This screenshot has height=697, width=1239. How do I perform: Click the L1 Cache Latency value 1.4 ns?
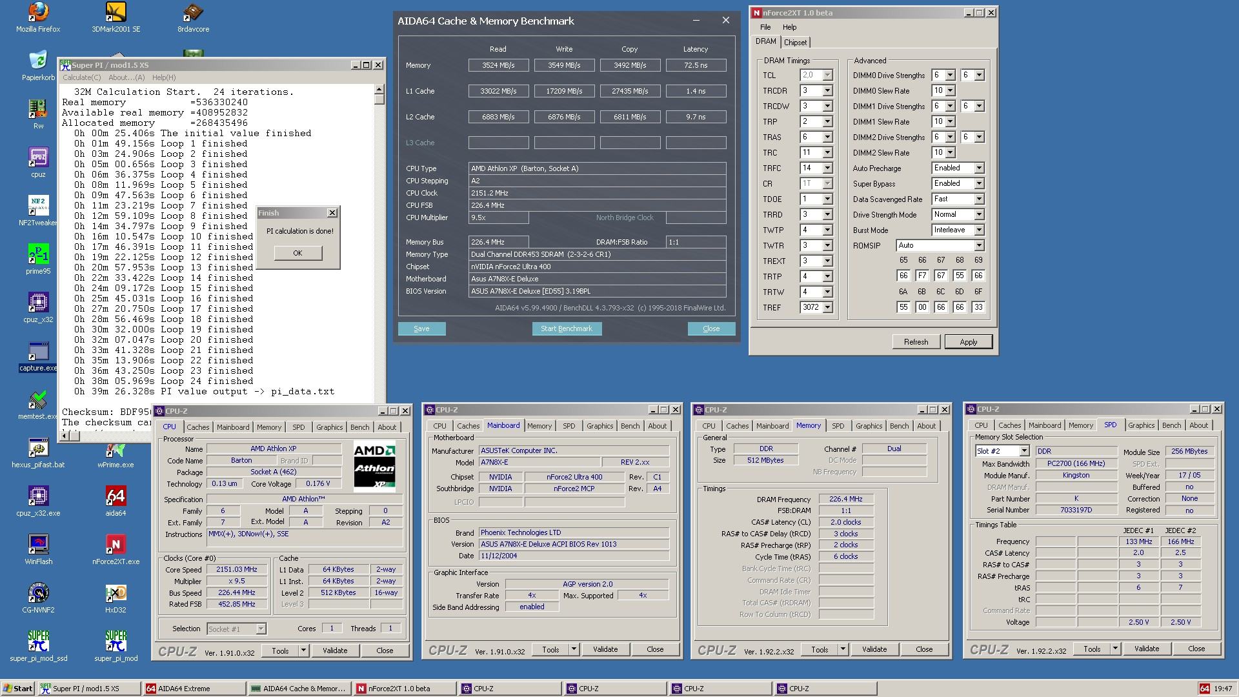click(x=696, y=91)
